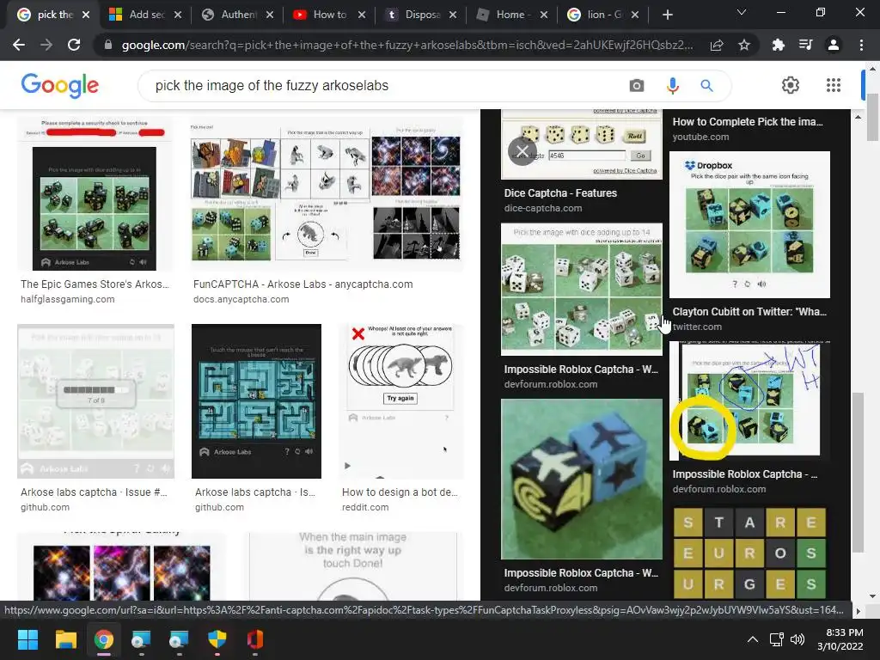
Task: Start voice search with the microphone
Action: click(672, 85)
